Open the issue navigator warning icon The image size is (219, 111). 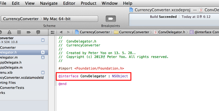pyautogui.click(x=10, y=32)
